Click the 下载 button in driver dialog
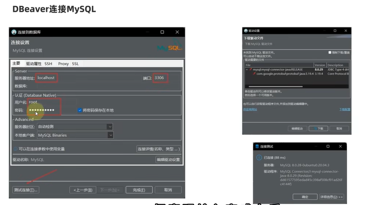The height and width of the screenshot is (205, 374). coord(318,128)
